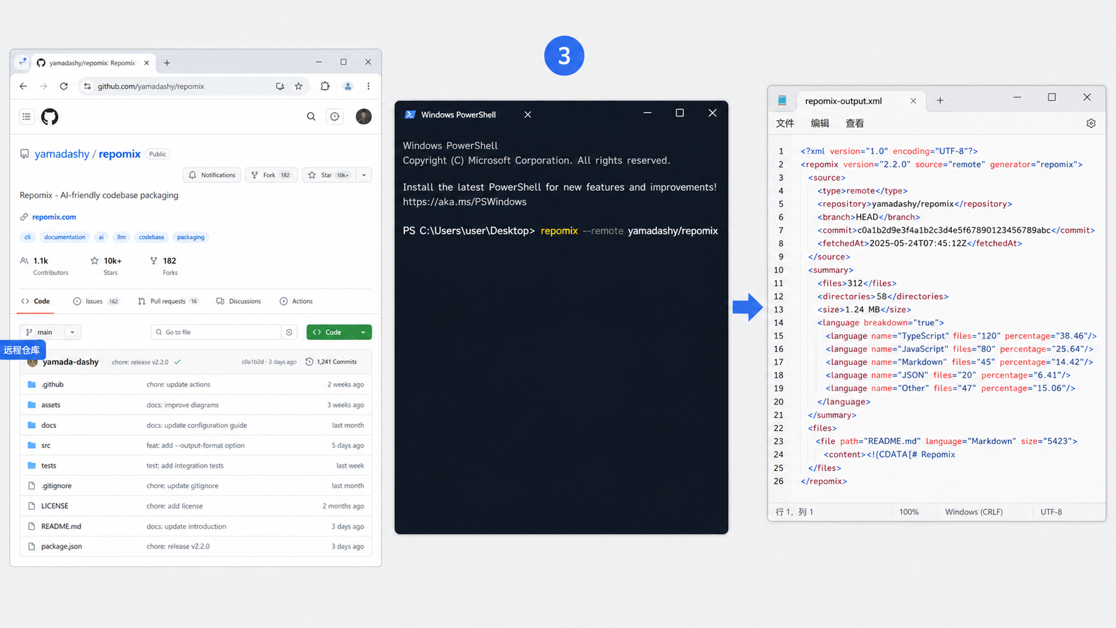The height and width of the screenshot is (628, 1116).
Task: Switch to the Issues tab
Action: [x=96, y=302]
